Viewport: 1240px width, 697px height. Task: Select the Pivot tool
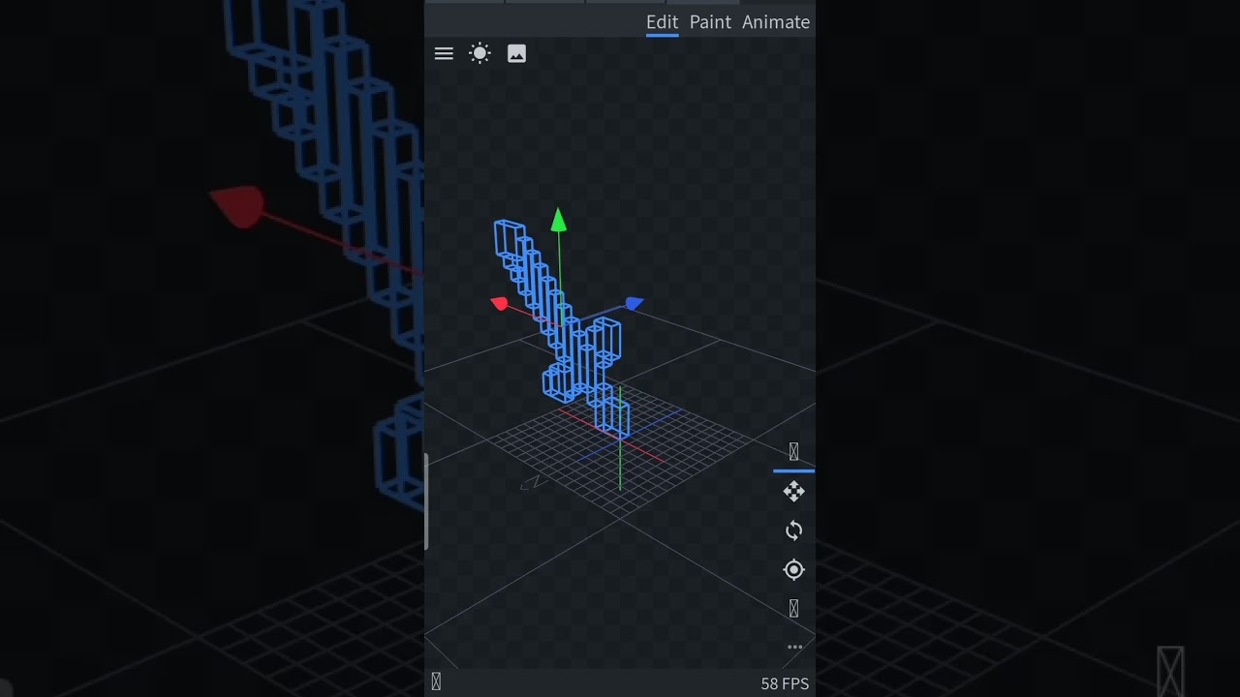click(793, 570)
